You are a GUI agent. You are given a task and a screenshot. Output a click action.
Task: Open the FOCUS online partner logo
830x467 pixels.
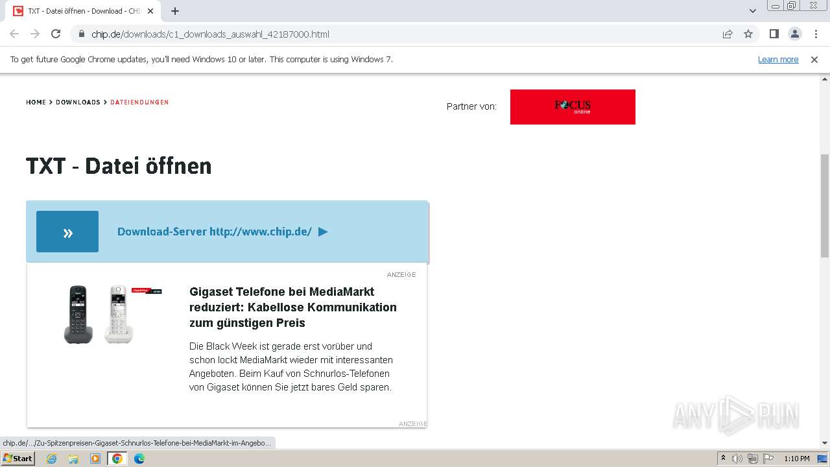[573, 107]
